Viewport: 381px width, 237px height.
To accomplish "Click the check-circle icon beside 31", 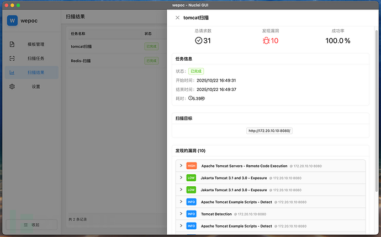I will click(198, 40).
